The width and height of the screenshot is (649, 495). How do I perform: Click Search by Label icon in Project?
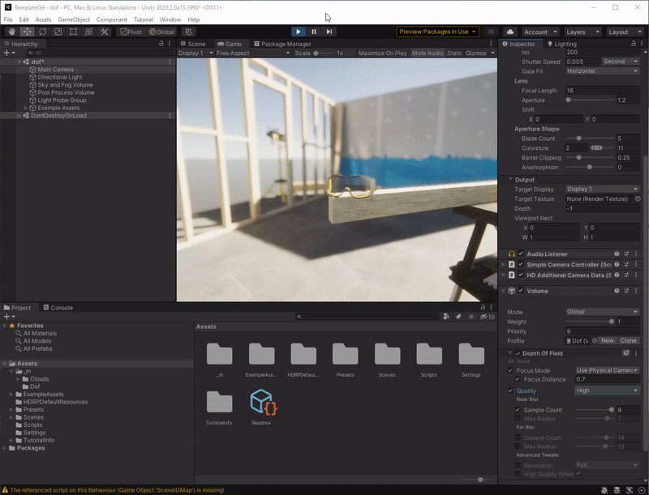click(458, 317)
